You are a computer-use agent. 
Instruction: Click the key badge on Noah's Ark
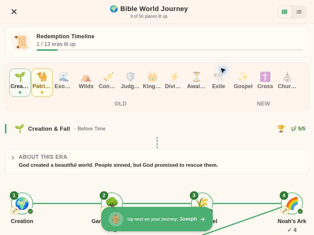click(285, 211)
